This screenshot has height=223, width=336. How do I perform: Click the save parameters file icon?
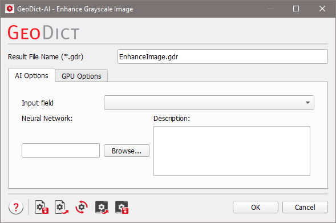(42, 207)
